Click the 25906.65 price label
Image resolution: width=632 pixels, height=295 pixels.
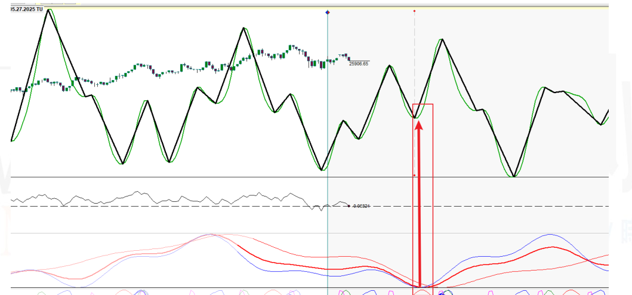pos(359,63)
